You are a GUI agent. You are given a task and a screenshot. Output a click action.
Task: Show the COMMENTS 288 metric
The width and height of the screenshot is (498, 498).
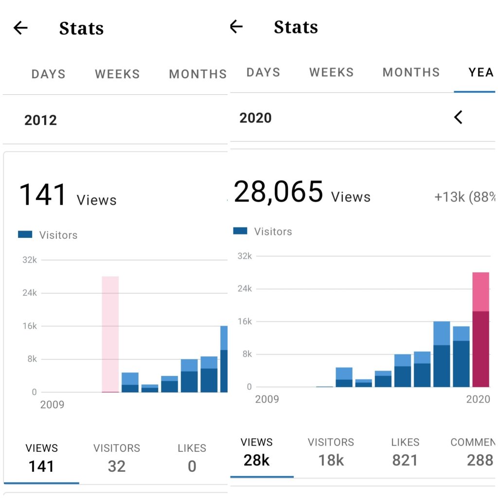(474, 452)
